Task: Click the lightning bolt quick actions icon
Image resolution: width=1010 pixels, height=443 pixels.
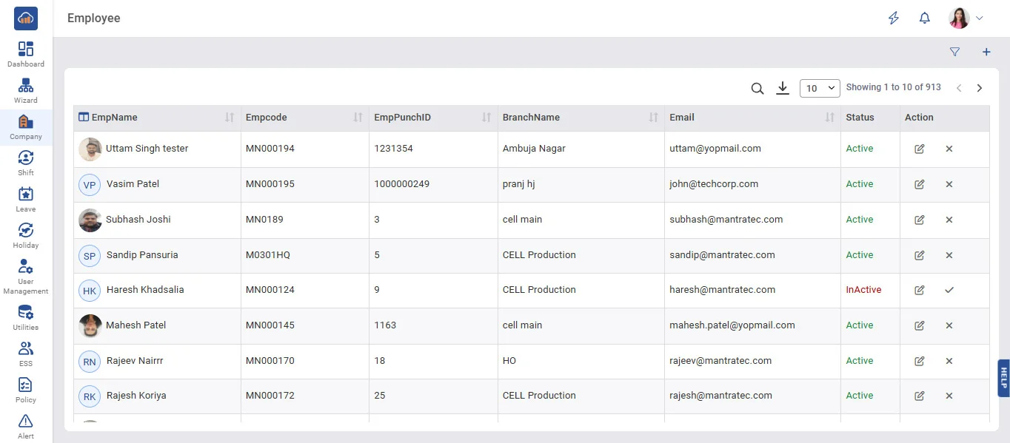Action: coord(893,18)
